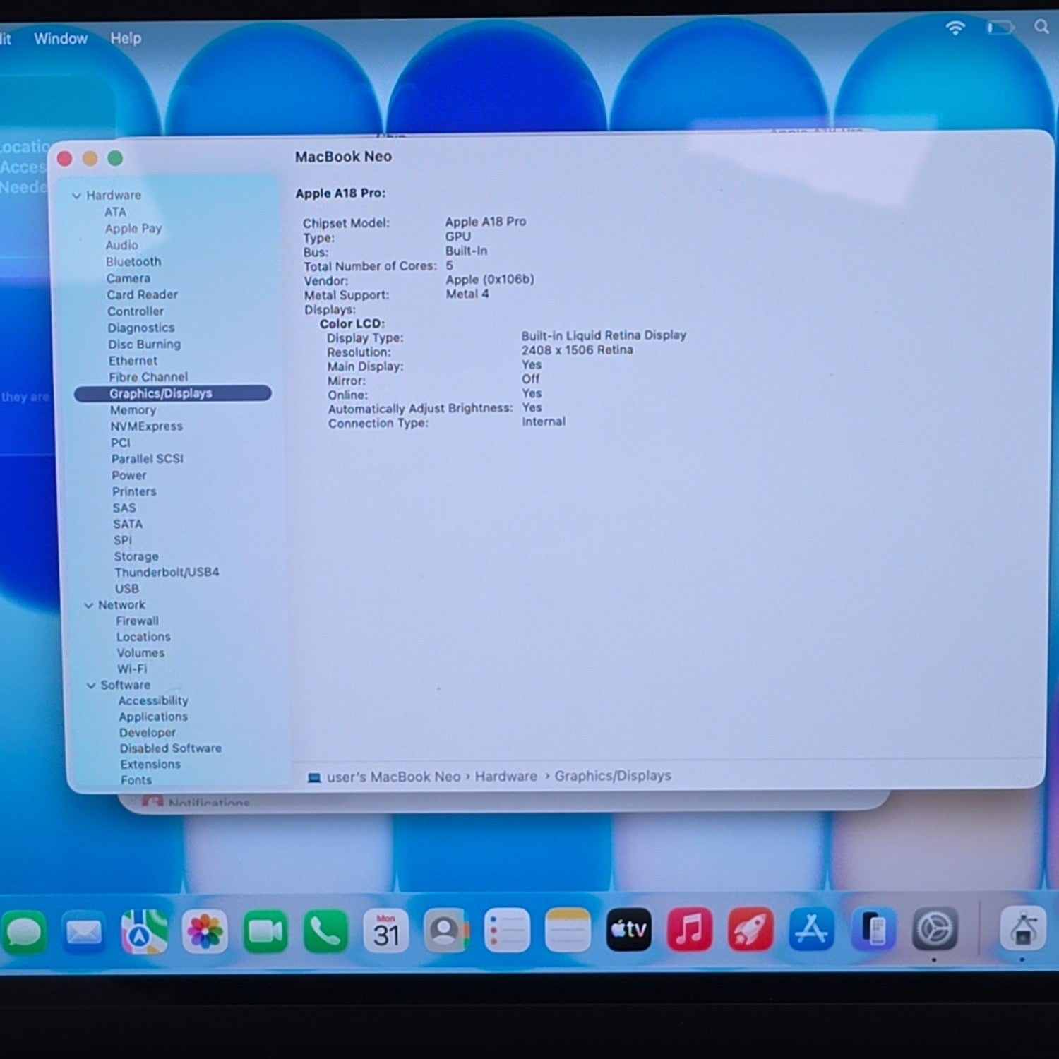The height and width of the screenshot is (1059, 1059).
Task: Open Firewall under Network
Action: point(138,621)
